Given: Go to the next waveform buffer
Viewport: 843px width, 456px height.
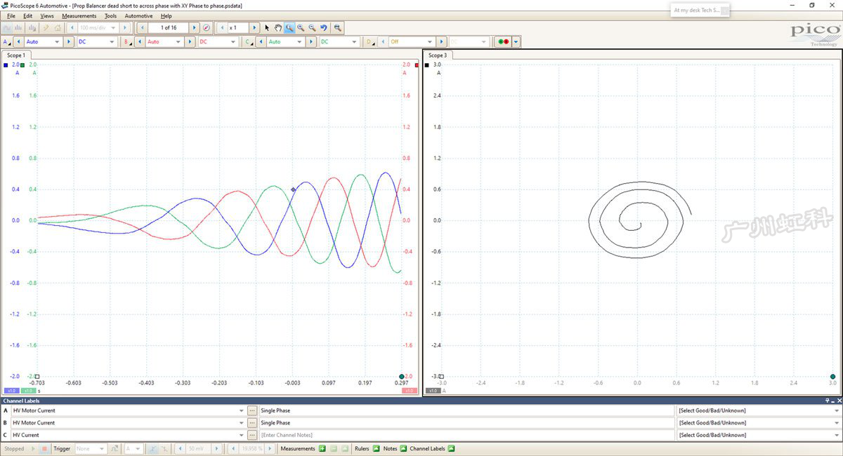Looking at the screenshot, I should click(195, 28).
